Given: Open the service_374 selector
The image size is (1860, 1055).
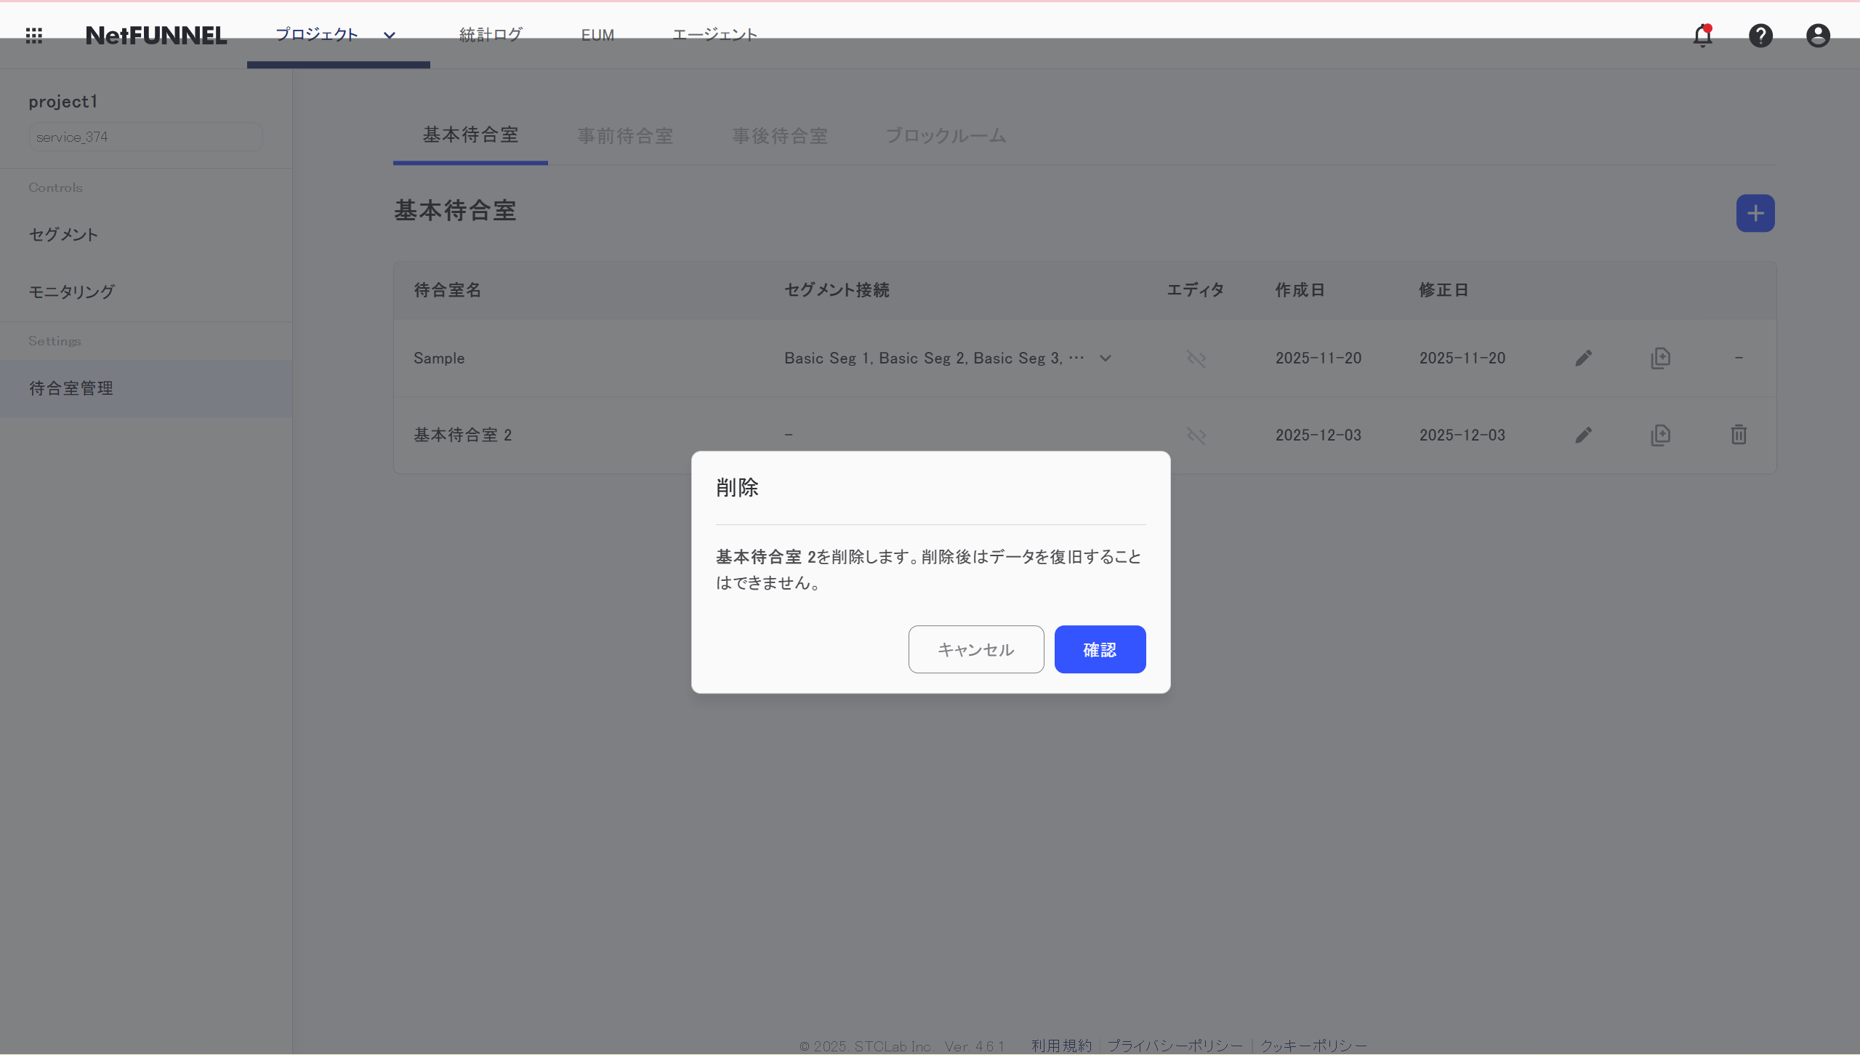Looking at the screenshot, I should click(x=145, y=137).
